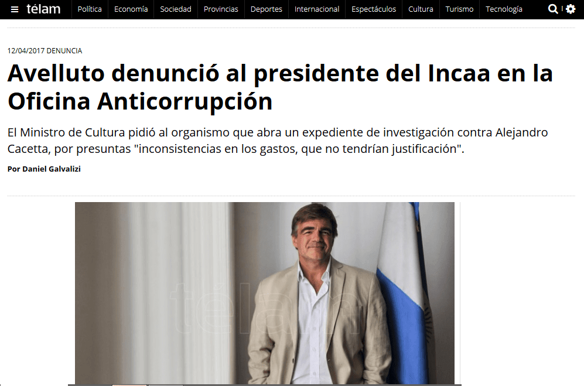This screenshot has height=386, width=584.
Task: Select Sociedad in the navigation bar
Action: coord(176,9)
